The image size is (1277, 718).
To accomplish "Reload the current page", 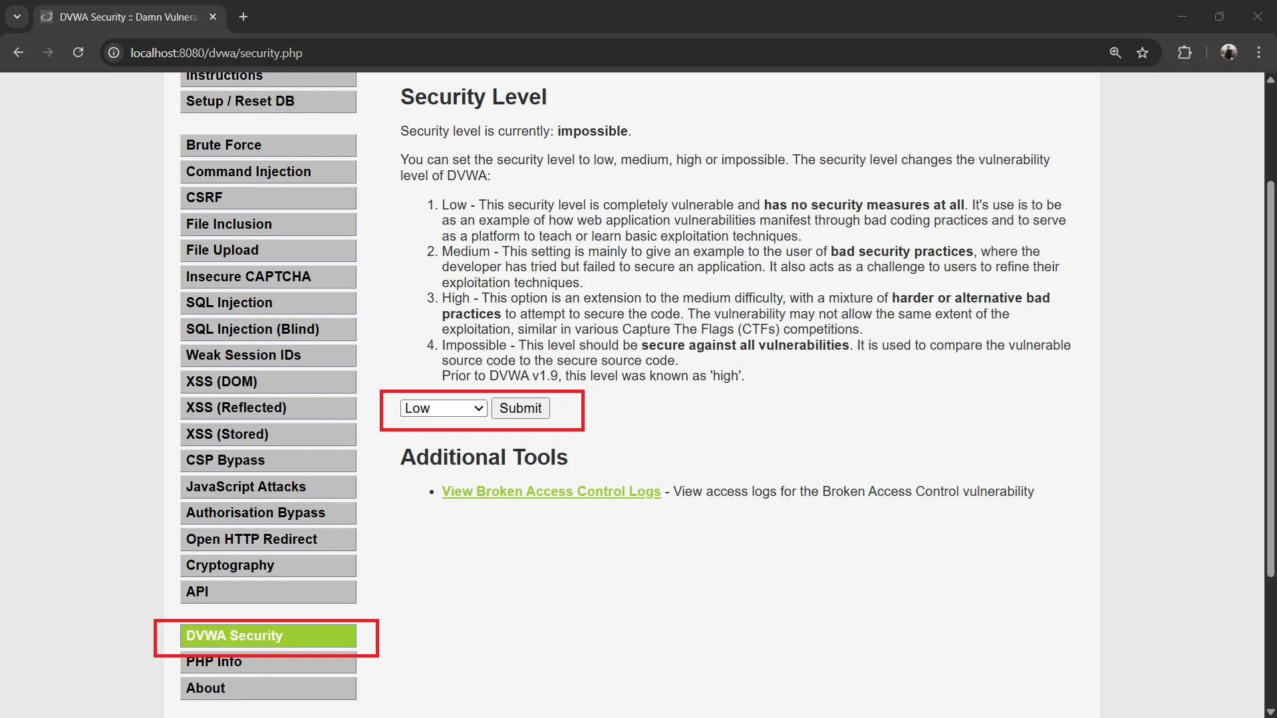I will 78,53.
